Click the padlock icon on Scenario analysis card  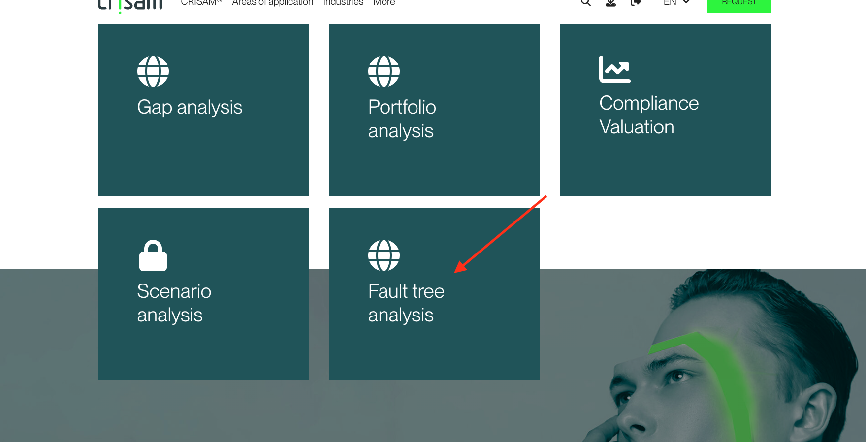[153, 255]
